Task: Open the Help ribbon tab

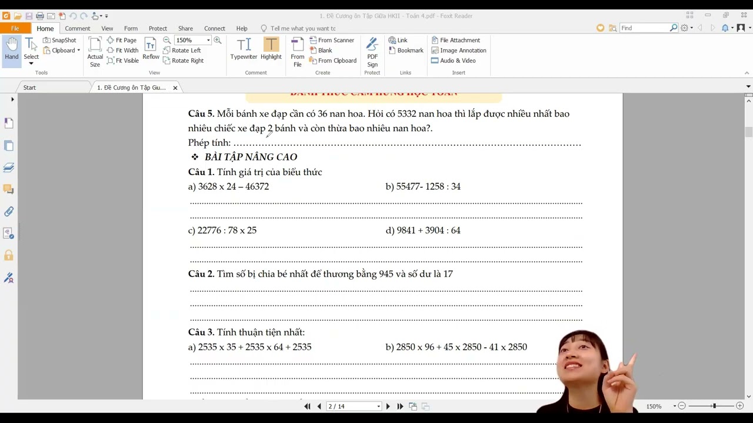Action: [x=242, y=28]
